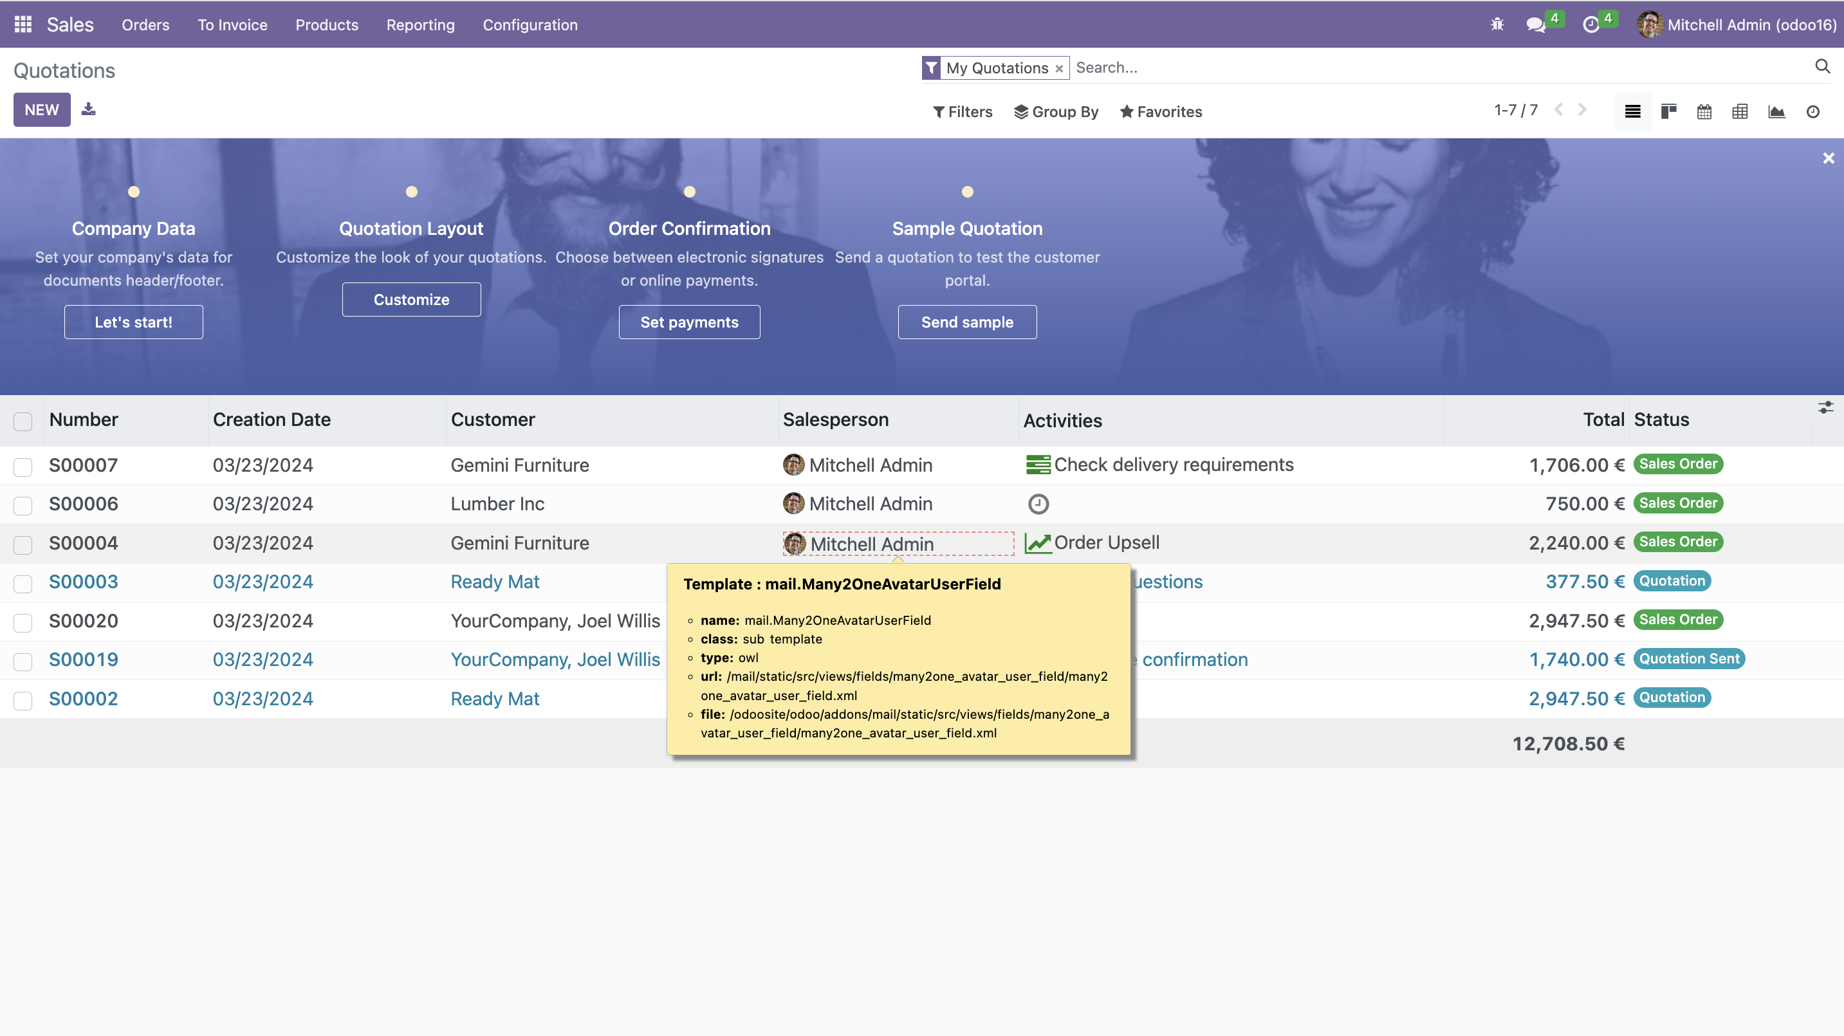
Task: Open optional columns settings icon
Action: coord(1825,407)
